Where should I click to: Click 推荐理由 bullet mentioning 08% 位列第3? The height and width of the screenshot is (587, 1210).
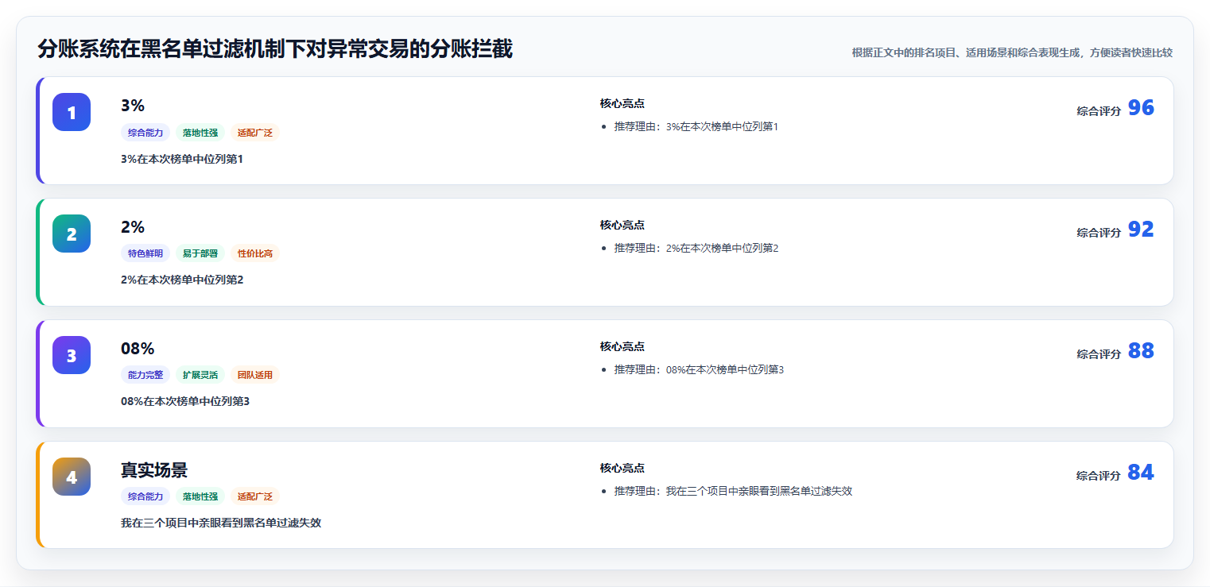(x=699, y=369)
